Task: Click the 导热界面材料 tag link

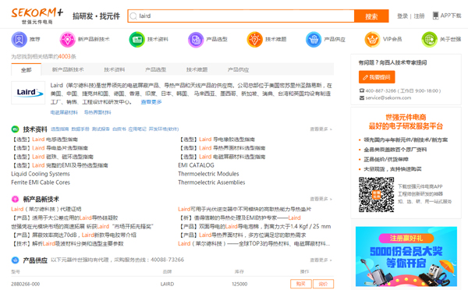Action: (x=97, y=112)
